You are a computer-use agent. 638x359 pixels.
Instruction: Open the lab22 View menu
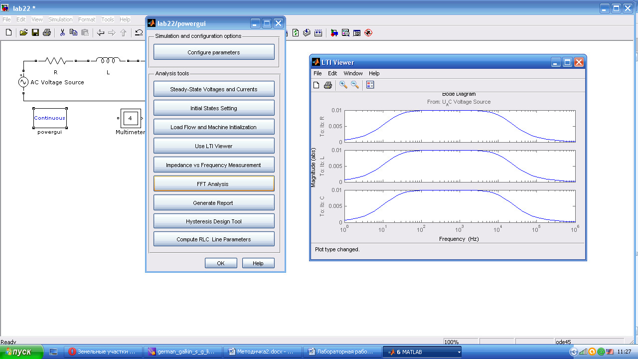coord(37,19)
